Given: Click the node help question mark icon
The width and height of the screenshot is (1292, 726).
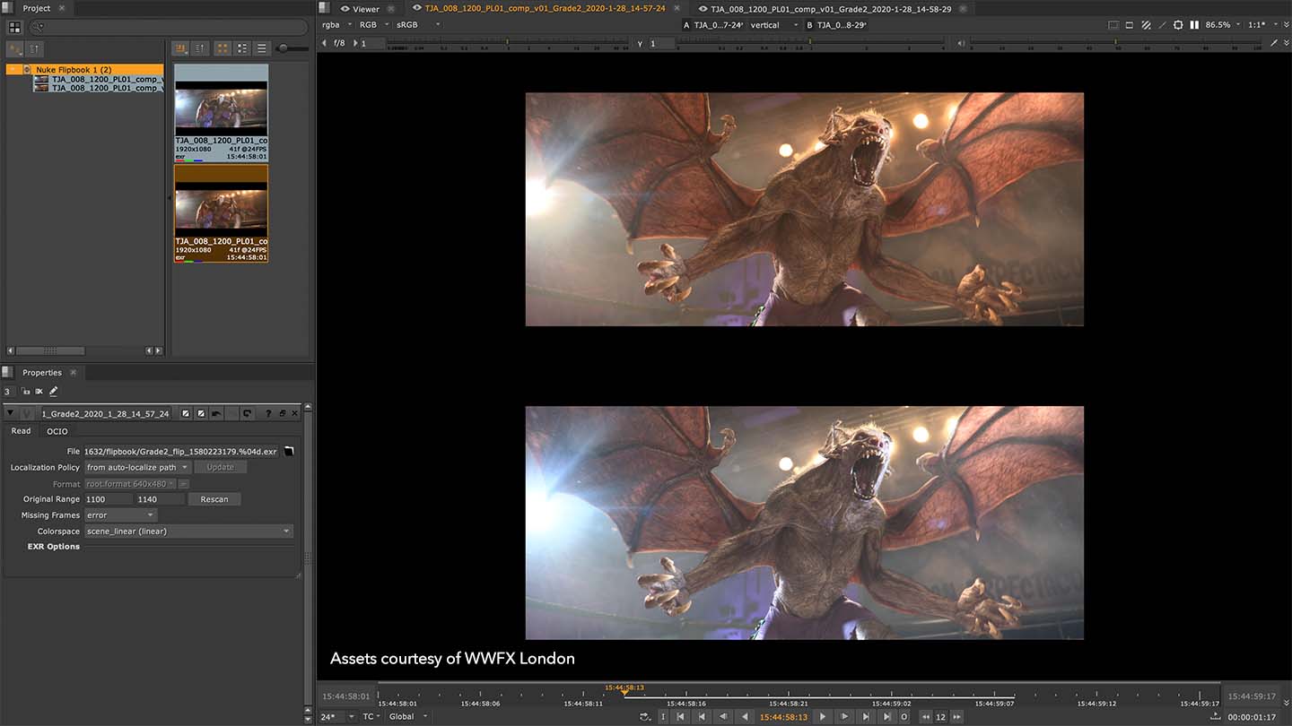Looking at the screenshot, I should click(x=268, y=413).
